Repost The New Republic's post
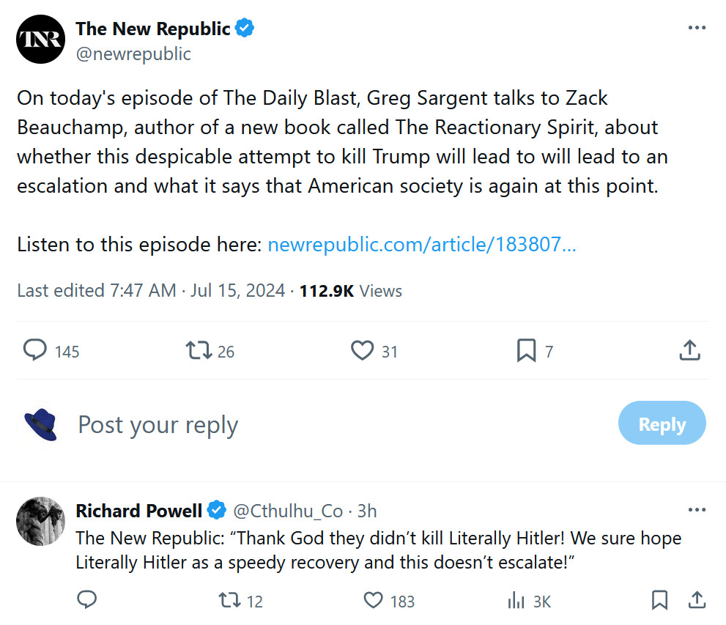The width and height of the screenshot is (726, 625). tap(199, 351)
